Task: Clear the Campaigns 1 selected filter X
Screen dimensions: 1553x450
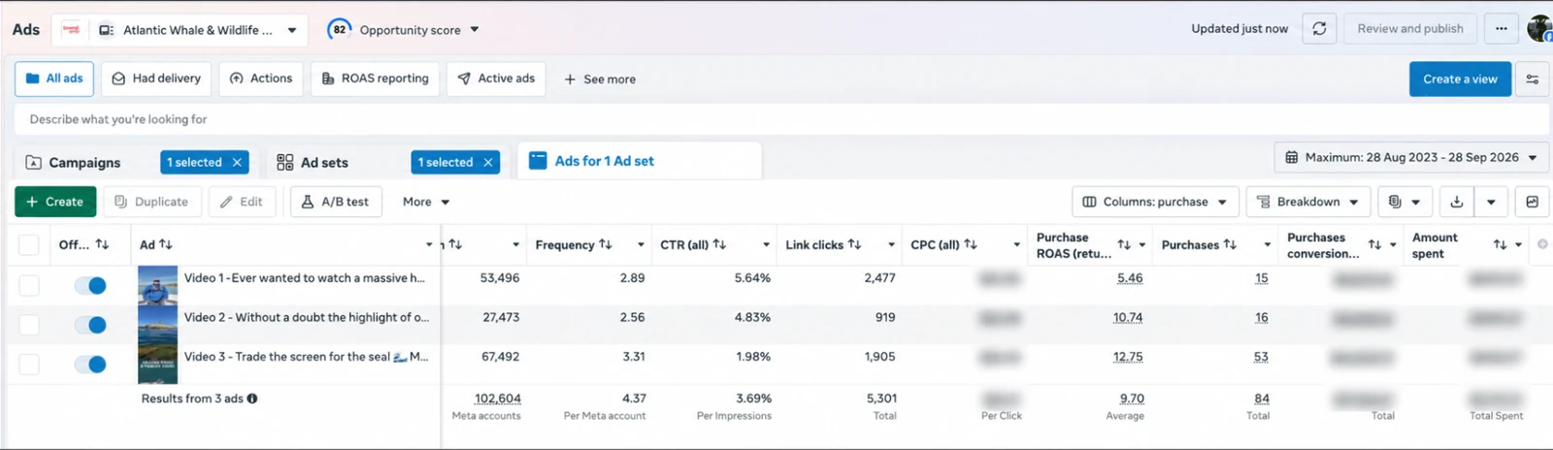Action: pos(237,163)
